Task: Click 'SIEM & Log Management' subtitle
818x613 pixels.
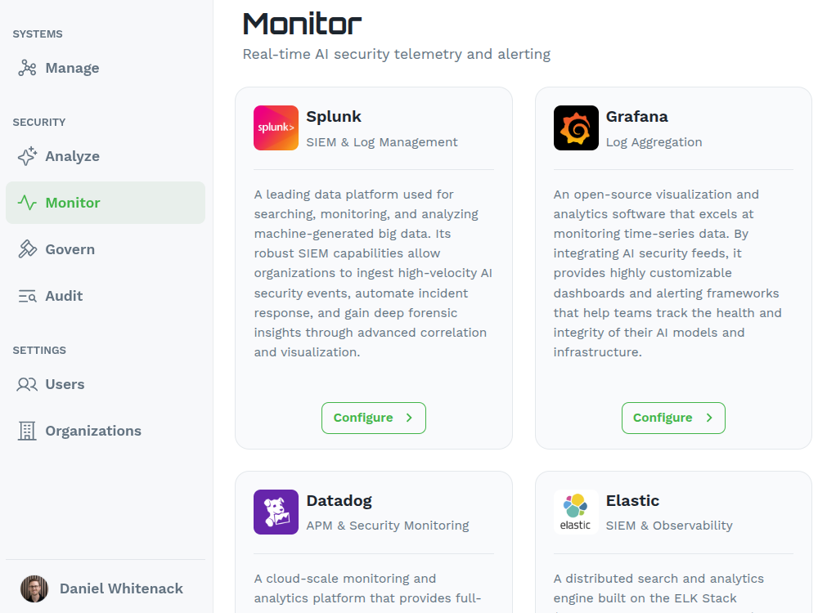Action: click(x=382, y=141)
